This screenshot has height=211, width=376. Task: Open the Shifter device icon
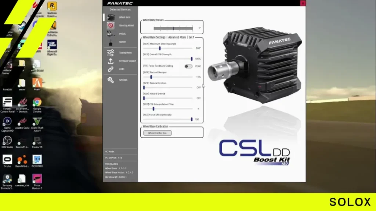tap(111, 42)
